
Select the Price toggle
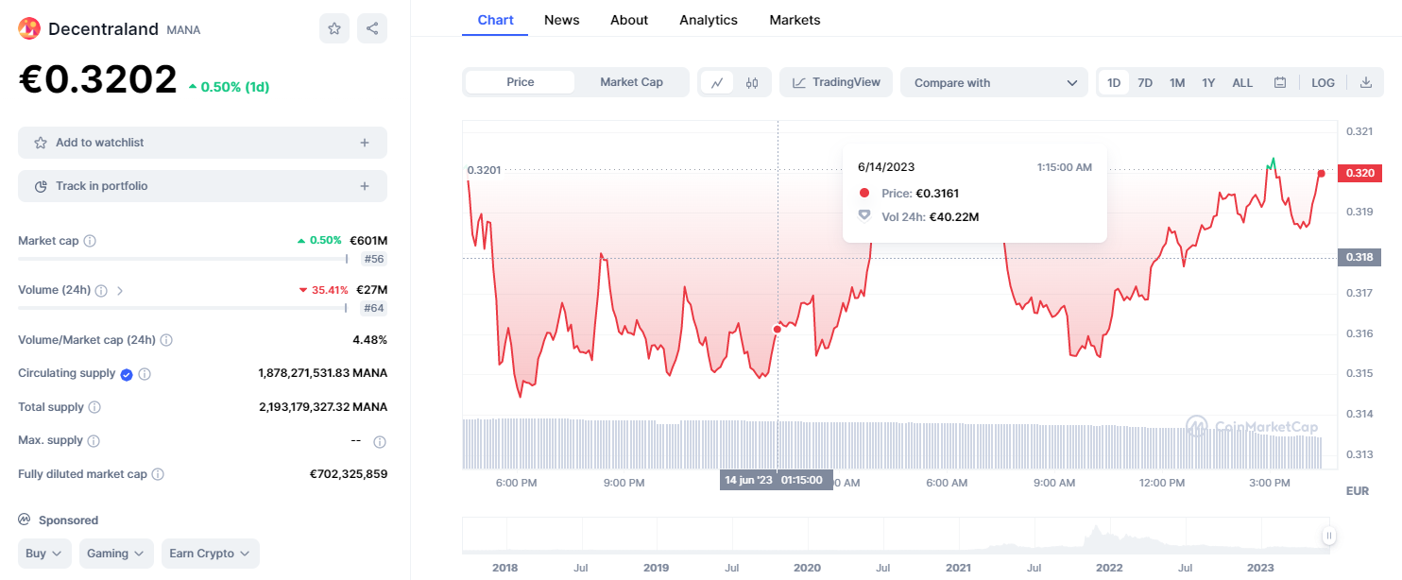(521, 82)
